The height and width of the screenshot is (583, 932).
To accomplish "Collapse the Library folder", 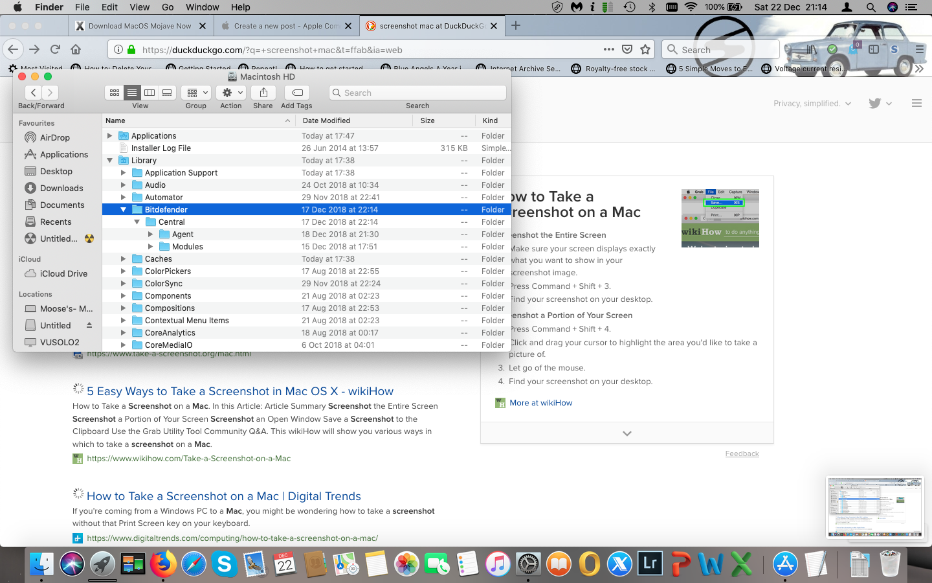I will (109, 160).
